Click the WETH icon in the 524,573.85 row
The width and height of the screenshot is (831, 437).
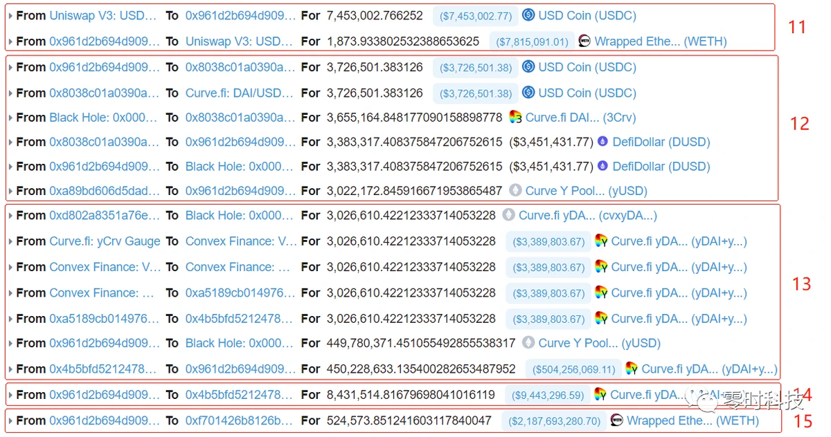tap(617, 420)
